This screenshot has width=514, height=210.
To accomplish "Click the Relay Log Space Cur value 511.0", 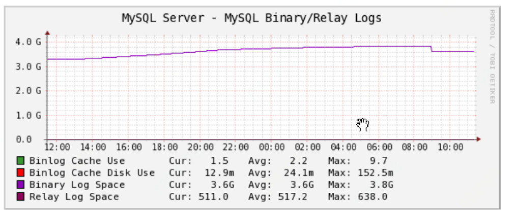I will click(213, 197).
